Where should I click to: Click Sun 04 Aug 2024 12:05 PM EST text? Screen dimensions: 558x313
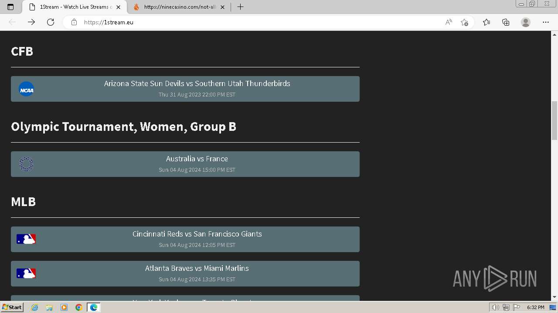point(197,245)
